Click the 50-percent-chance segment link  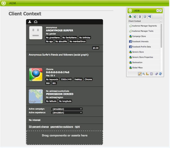[x=39, y=127]
